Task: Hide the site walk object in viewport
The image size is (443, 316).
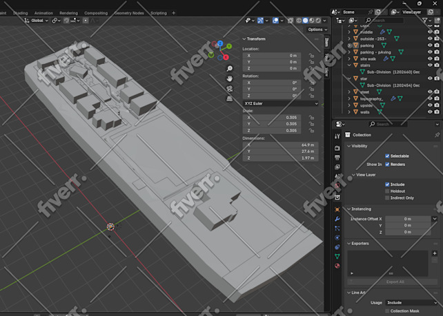Action: (430, 59)
